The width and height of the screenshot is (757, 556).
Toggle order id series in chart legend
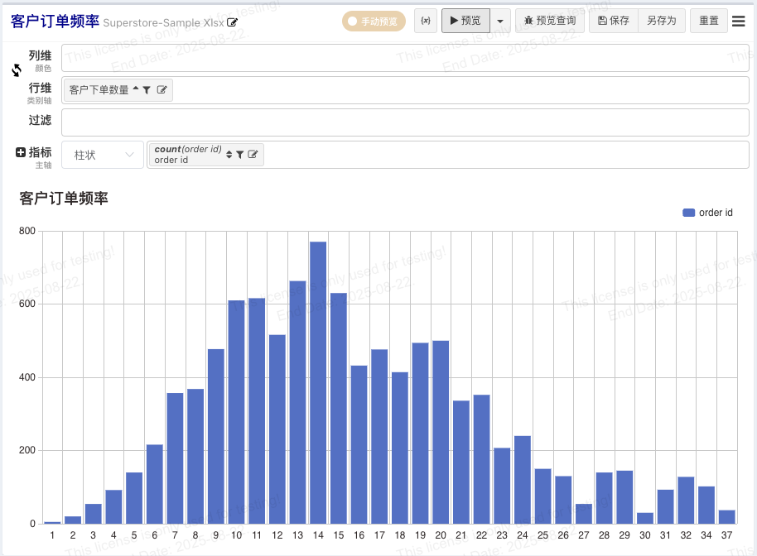707,213
